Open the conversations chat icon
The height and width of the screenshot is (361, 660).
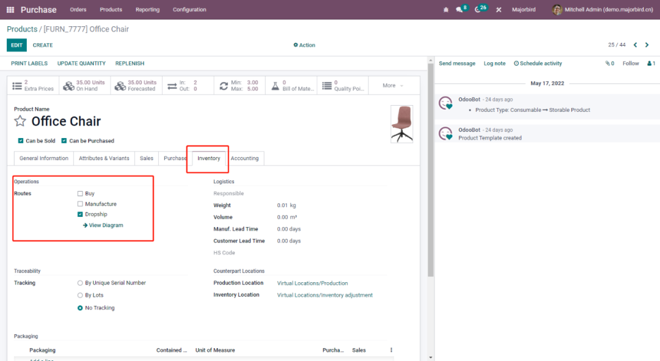tap(460, 10)
